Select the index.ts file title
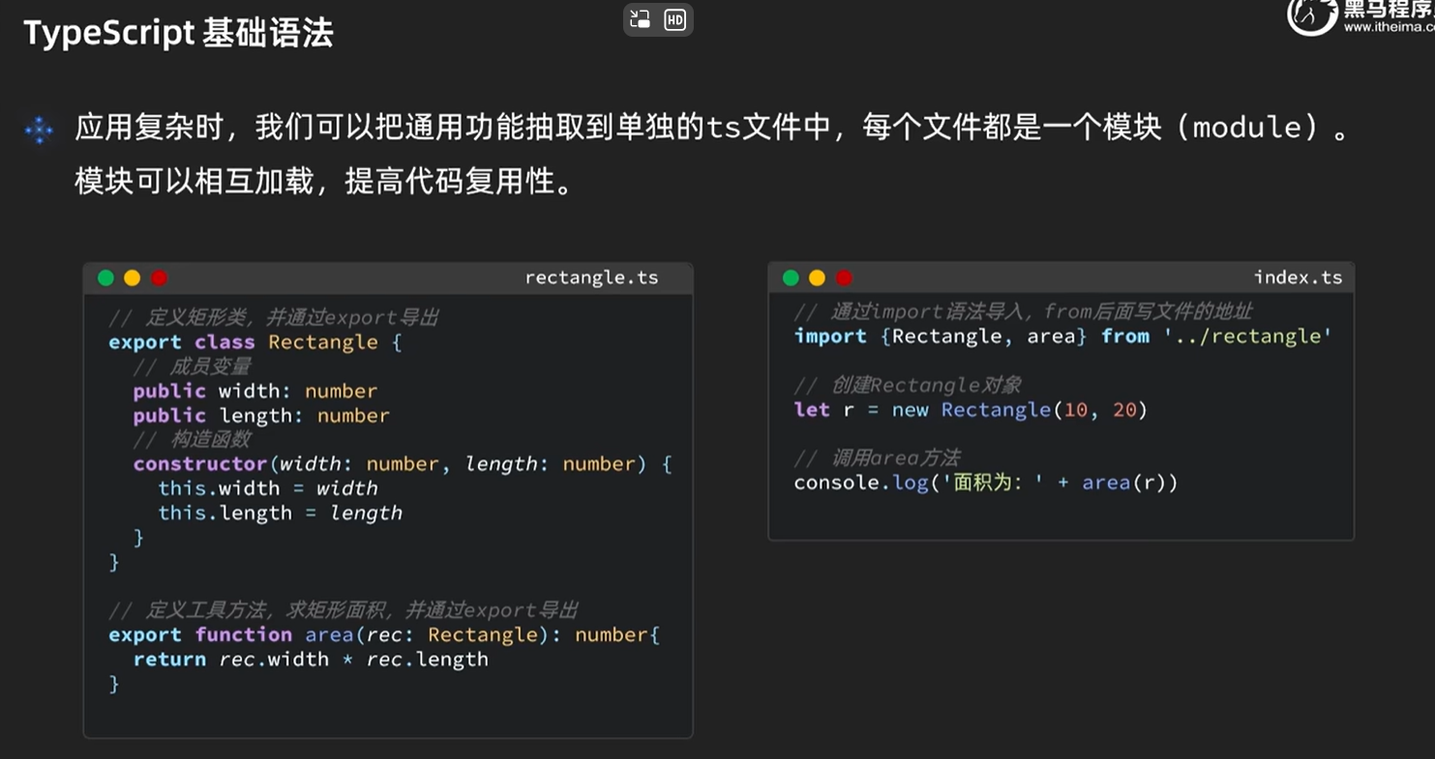1435x759 pixels. 1298,278
